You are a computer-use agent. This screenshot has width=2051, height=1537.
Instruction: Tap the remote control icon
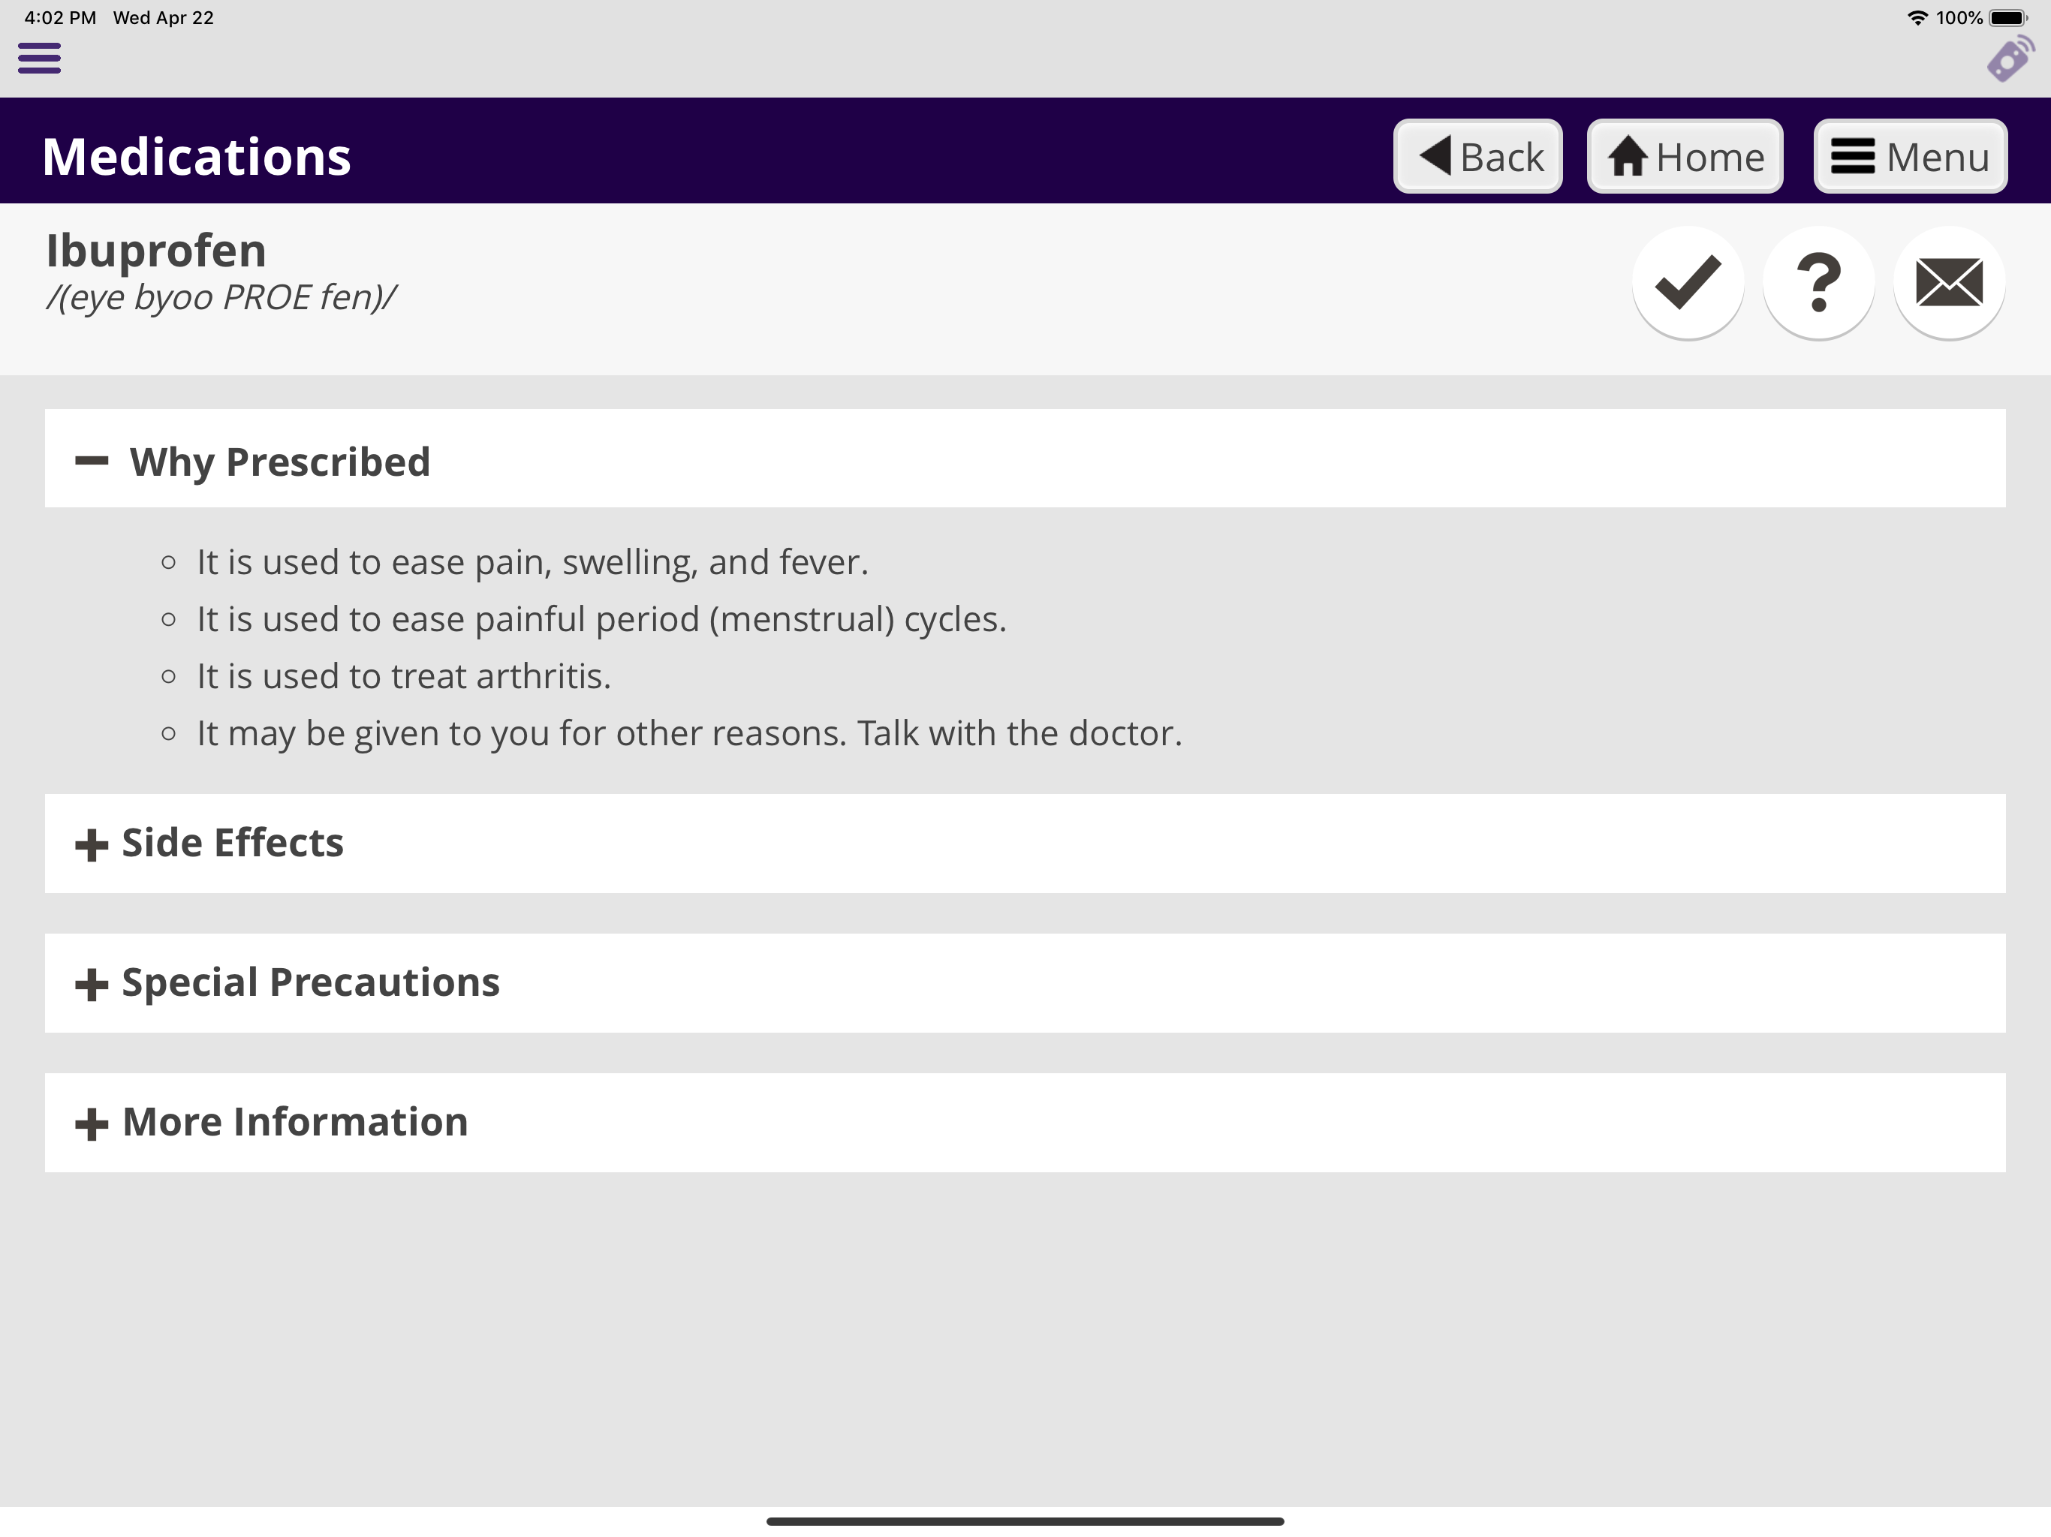click(2009, 59)
